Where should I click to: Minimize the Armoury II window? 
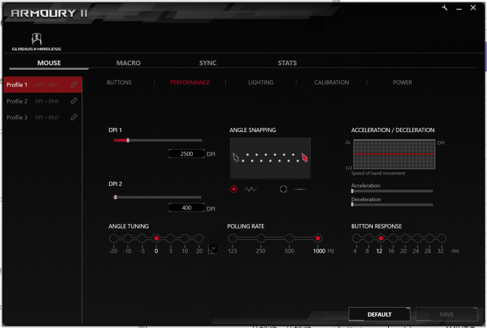tap(458, 8)
